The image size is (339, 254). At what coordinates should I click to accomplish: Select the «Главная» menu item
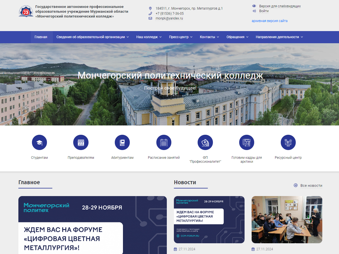click(41, 37)
